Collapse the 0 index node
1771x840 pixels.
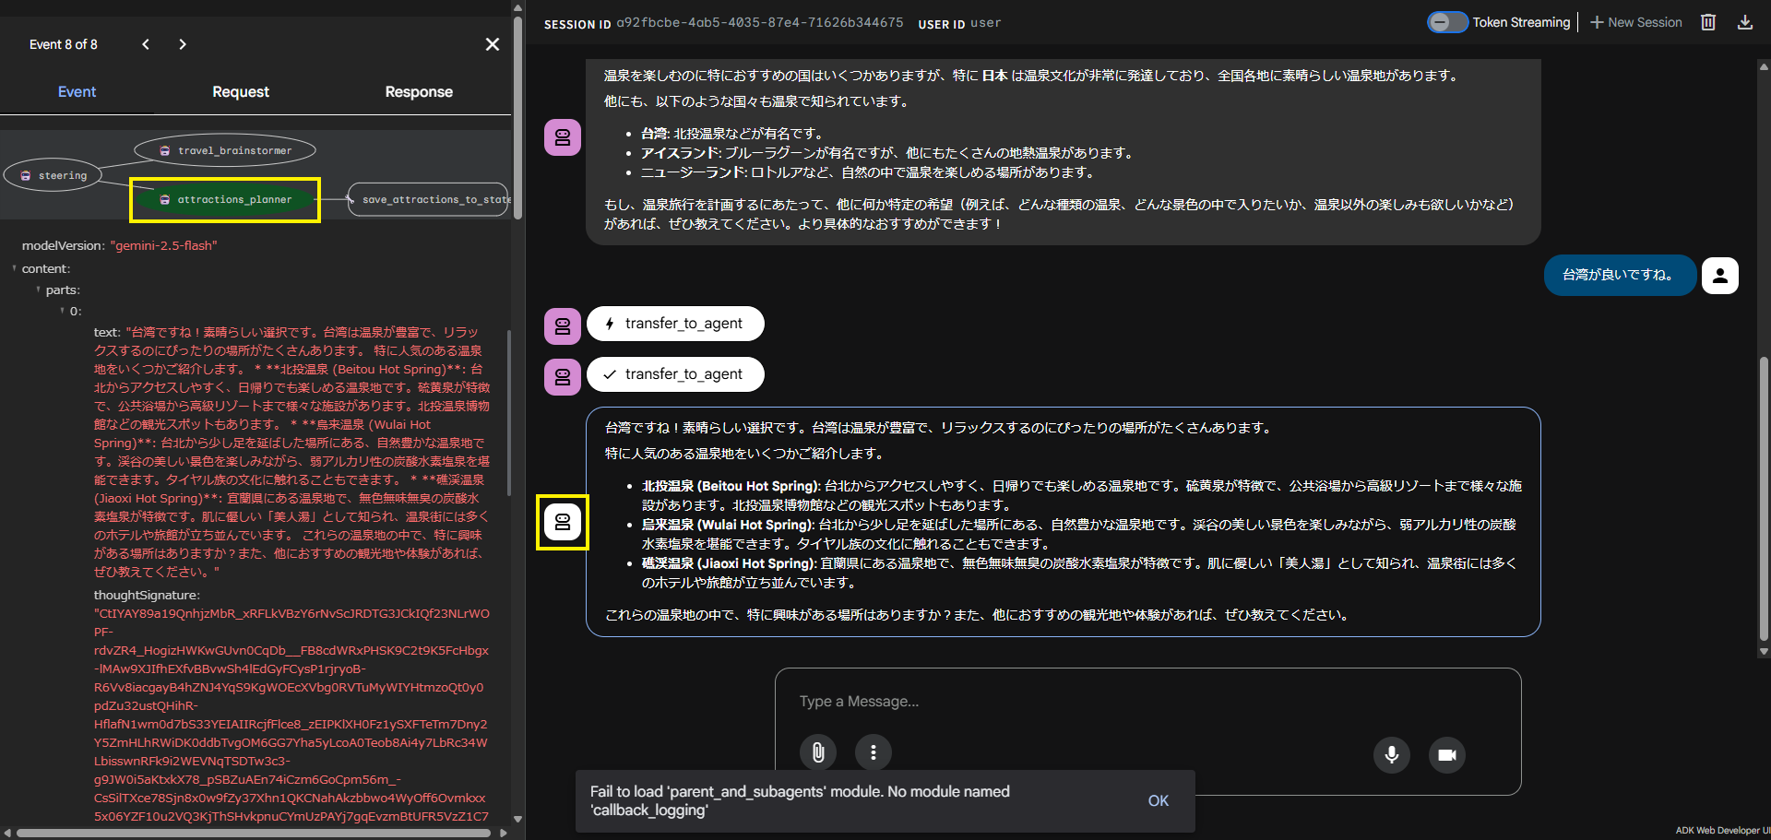coord(63,312)
